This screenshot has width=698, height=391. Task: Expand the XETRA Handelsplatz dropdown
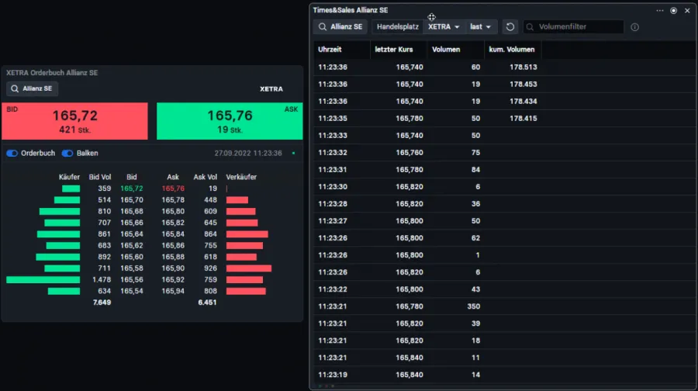[444, 27]
